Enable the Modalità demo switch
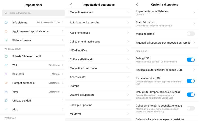This screenshot has width=199, height=121. [191, 34]
